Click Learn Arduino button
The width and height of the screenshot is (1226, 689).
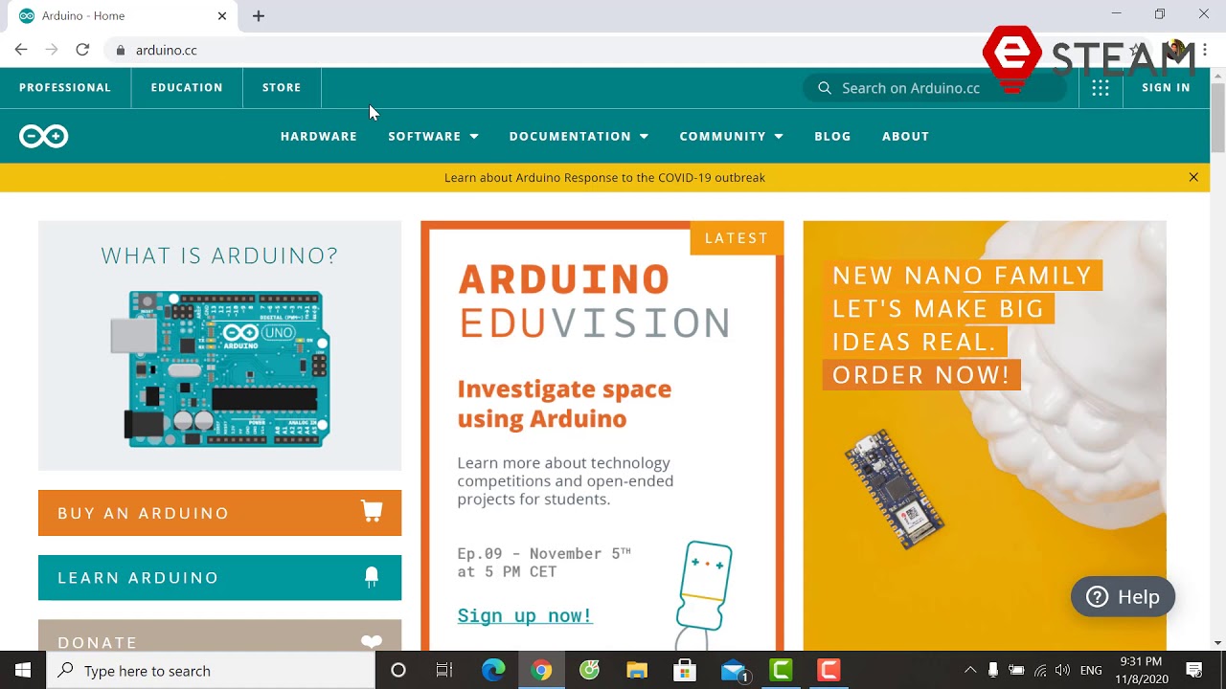point(219,578)
